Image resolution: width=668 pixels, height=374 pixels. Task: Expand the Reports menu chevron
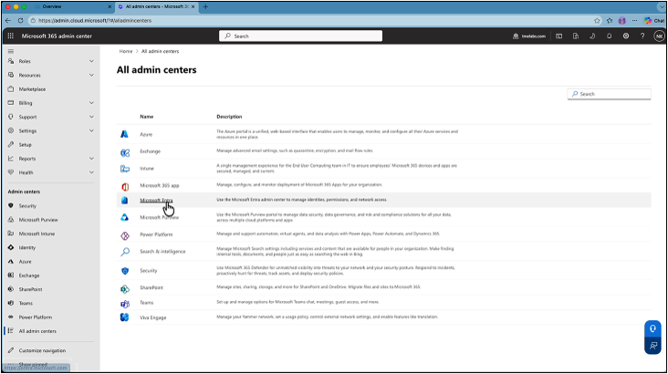[x=91, y=159]
